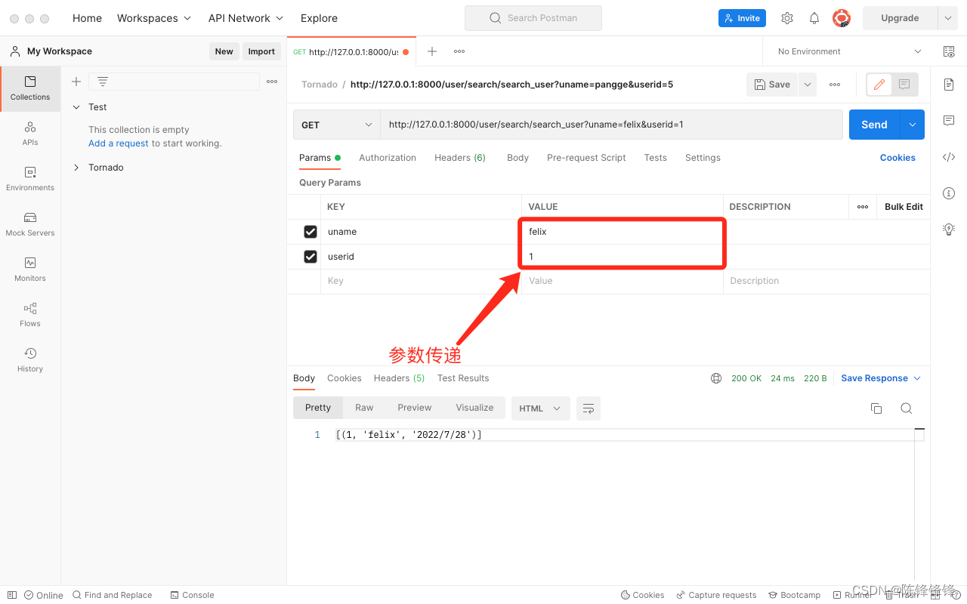
Task: Click the globe network icon beside status
Action: [x=716, y=378]
